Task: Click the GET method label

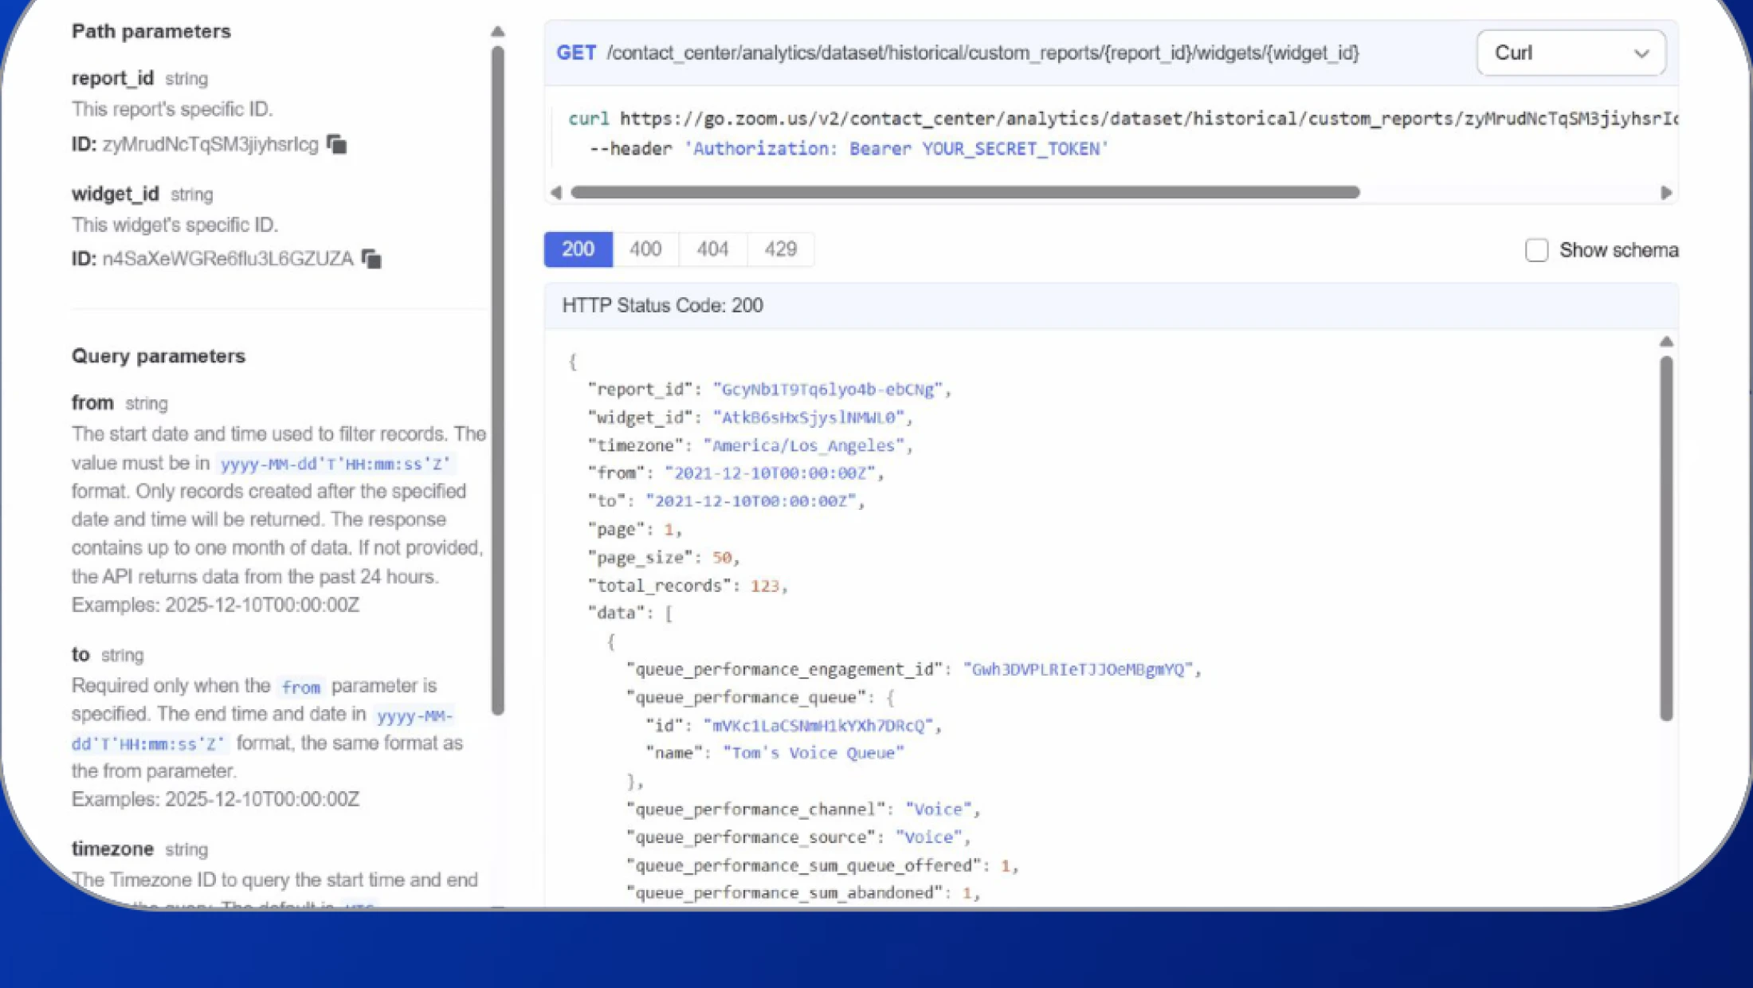Action: [576, 53]
